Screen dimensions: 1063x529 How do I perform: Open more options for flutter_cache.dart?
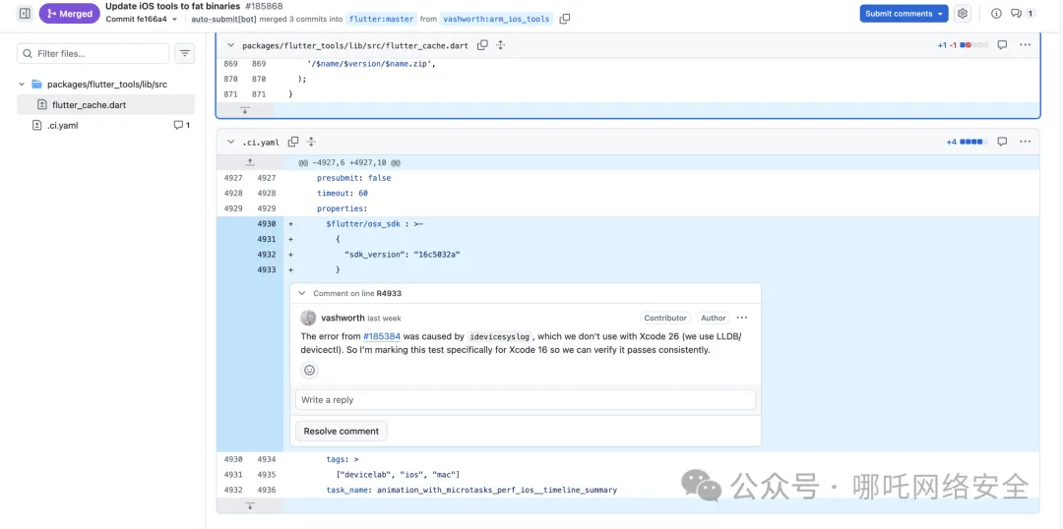click(1025, 45)
